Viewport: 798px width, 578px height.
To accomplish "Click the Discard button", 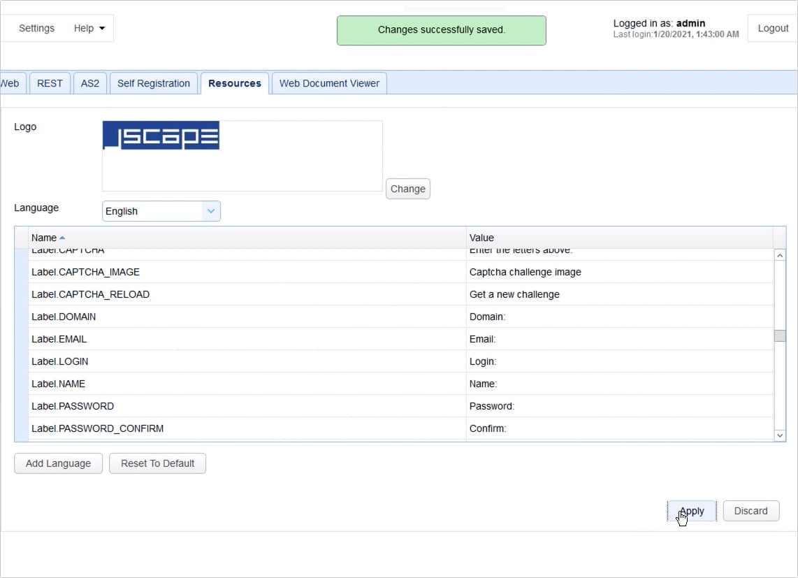I will [x=751, y=511].
